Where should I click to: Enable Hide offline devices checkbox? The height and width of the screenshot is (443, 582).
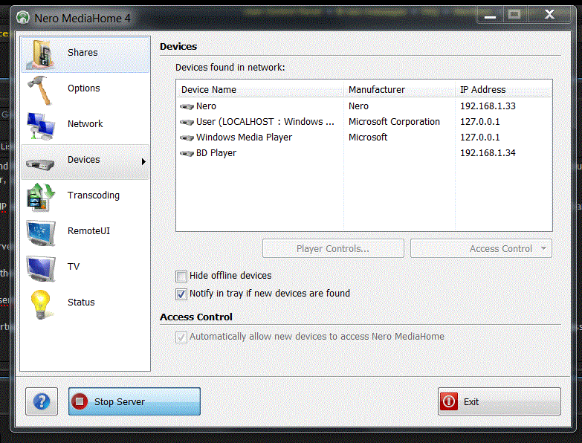(x=181, y=276)
